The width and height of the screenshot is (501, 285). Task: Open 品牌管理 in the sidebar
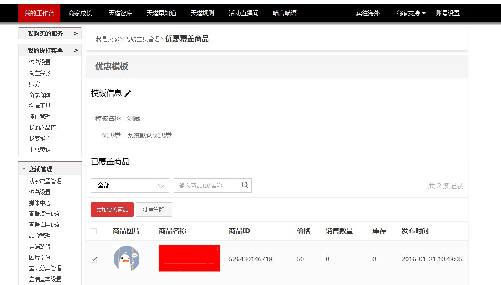click(x=40, y=235)
